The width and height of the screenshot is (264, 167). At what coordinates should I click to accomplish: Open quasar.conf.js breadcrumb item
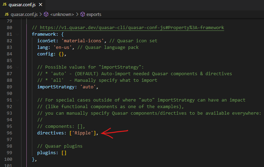click(x=24, y=15)
